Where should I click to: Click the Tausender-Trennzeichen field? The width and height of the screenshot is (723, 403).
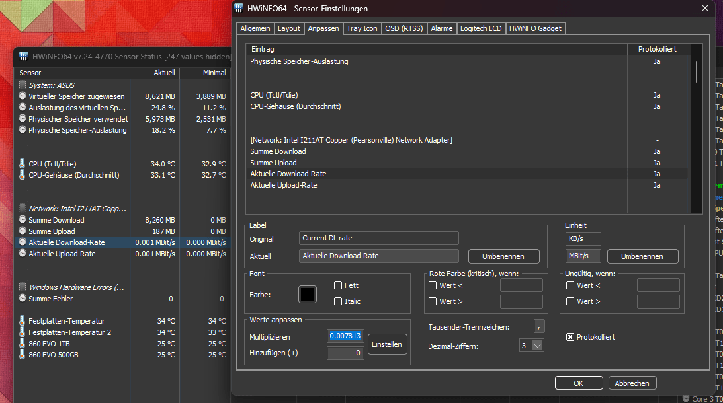click(539, 326)
